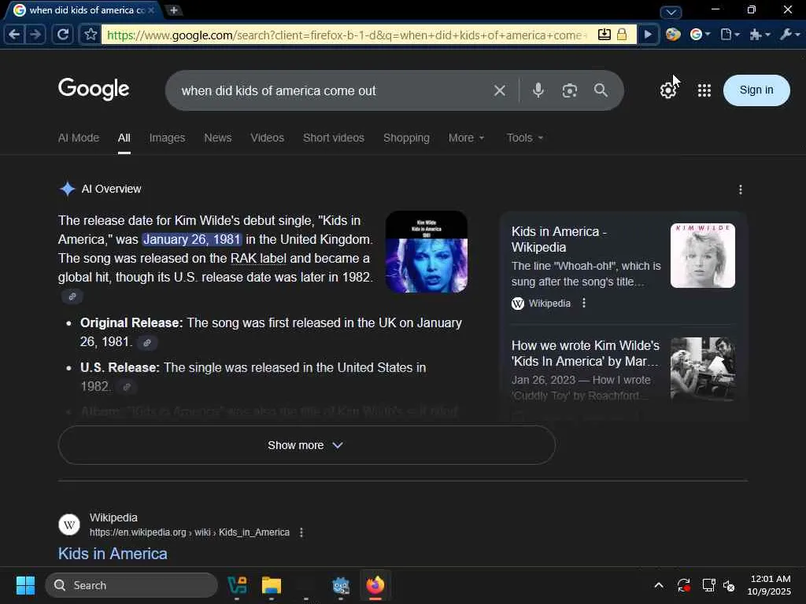Open source link icon after Original Release bullet

pyautogui.click(x=147, y=343)
